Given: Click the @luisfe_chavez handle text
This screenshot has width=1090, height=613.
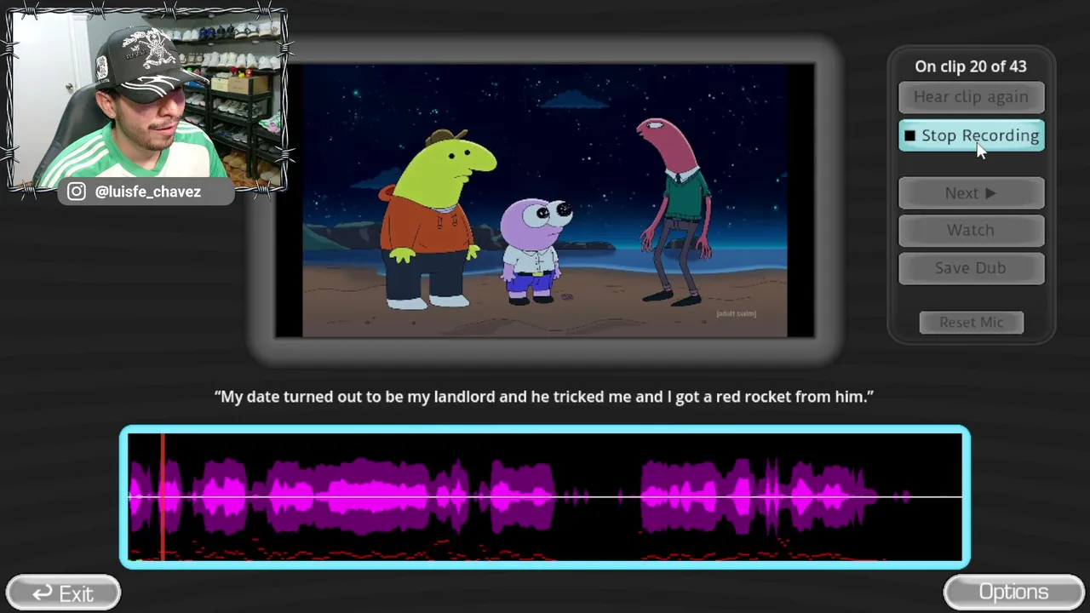Looking at the screenshot, I should point(148,192).
